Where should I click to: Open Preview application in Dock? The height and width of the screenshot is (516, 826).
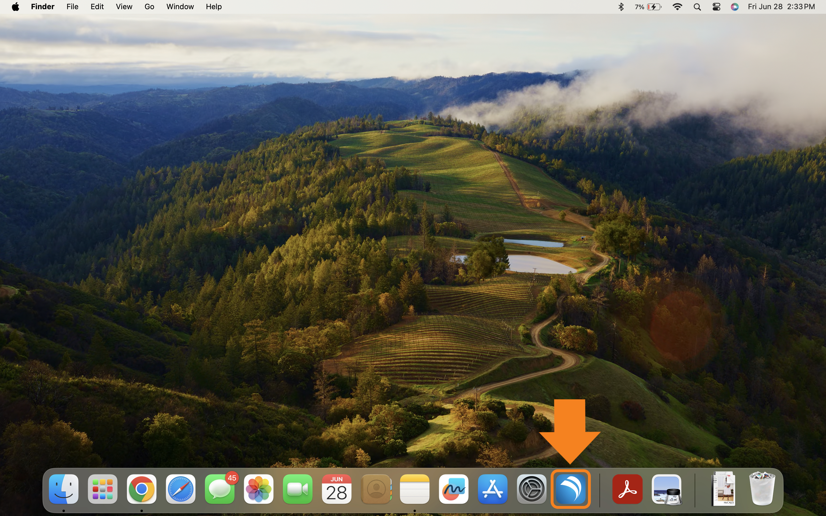click(x=667, y=489)
